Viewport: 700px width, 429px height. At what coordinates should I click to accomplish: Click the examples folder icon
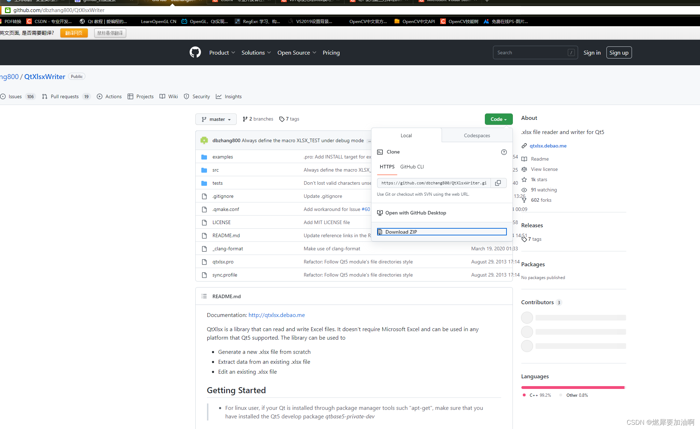click(x=204, y=157)
